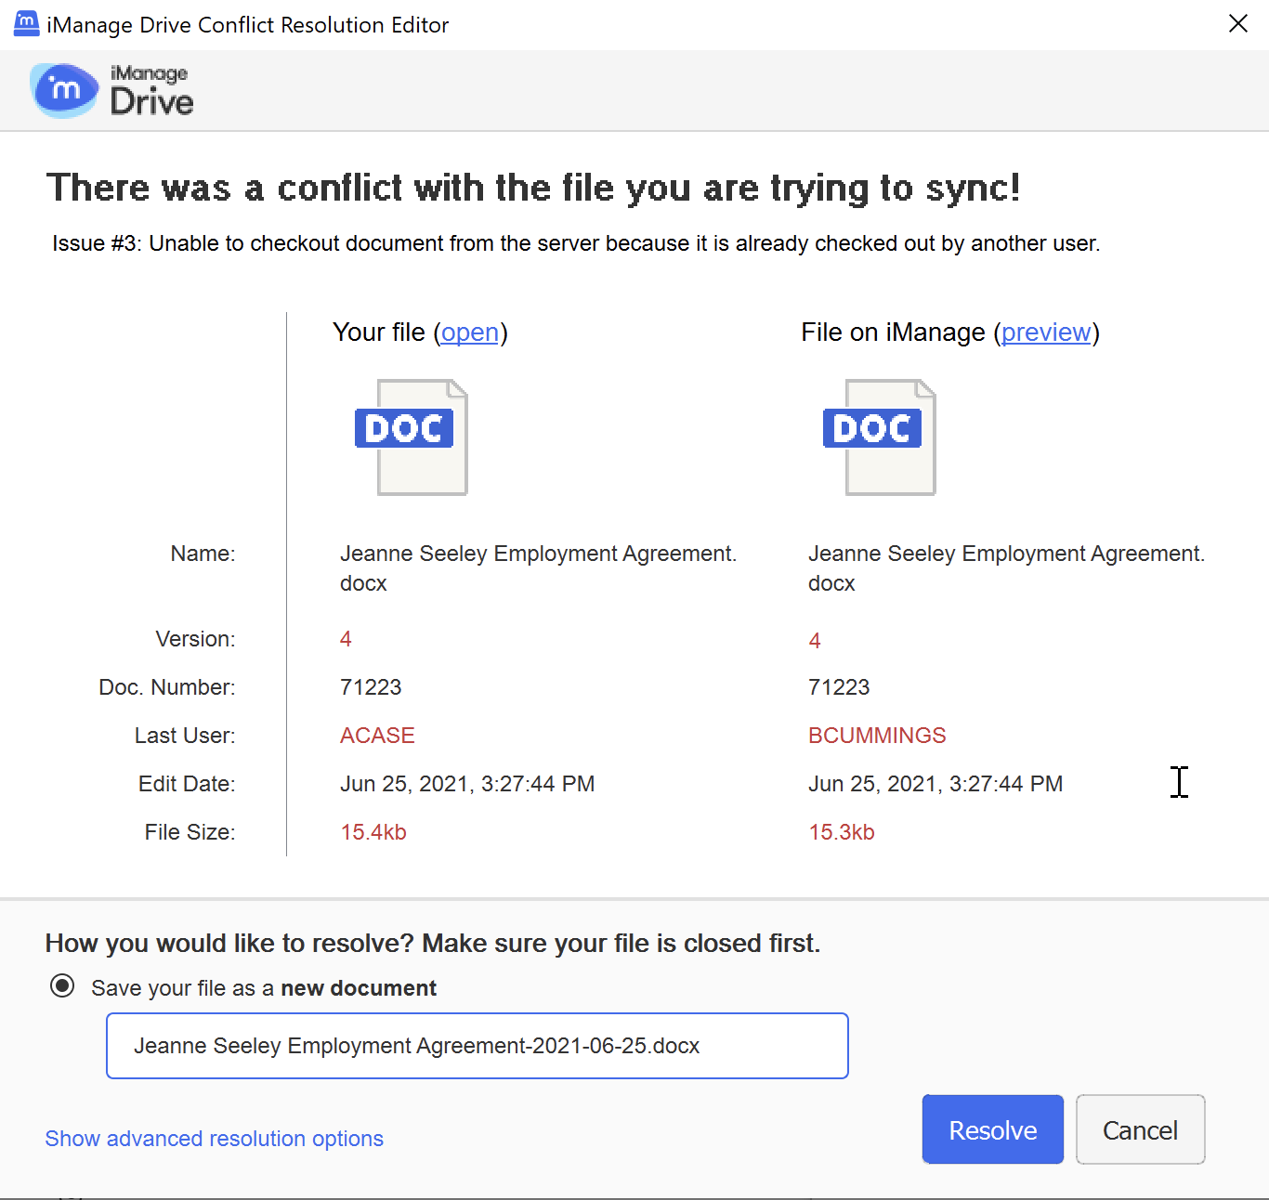Click the File Size: row label
This screenshot has height=1200, width=1269.
point(190,831)
